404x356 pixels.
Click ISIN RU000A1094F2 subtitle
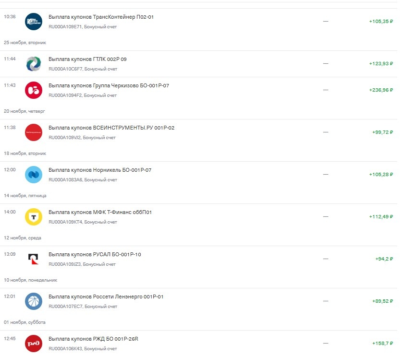coord(83,95)
